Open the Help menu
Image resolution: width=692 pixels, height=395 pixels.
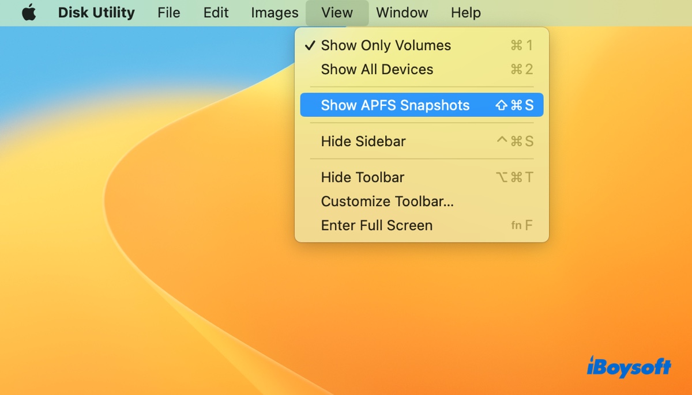[x=465, y=13]
